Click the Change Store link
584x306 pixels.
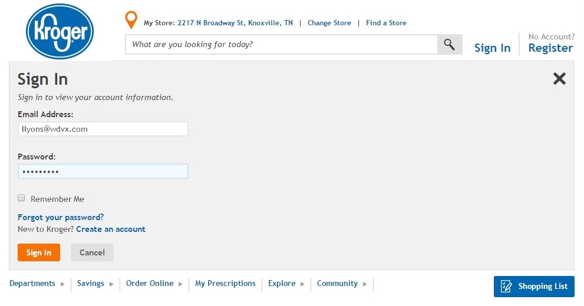point(329,23)
